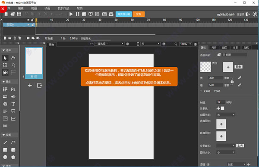259x167 pixels.
Task: Pause the animation with the Pause button
Action: tap(77, 14)
